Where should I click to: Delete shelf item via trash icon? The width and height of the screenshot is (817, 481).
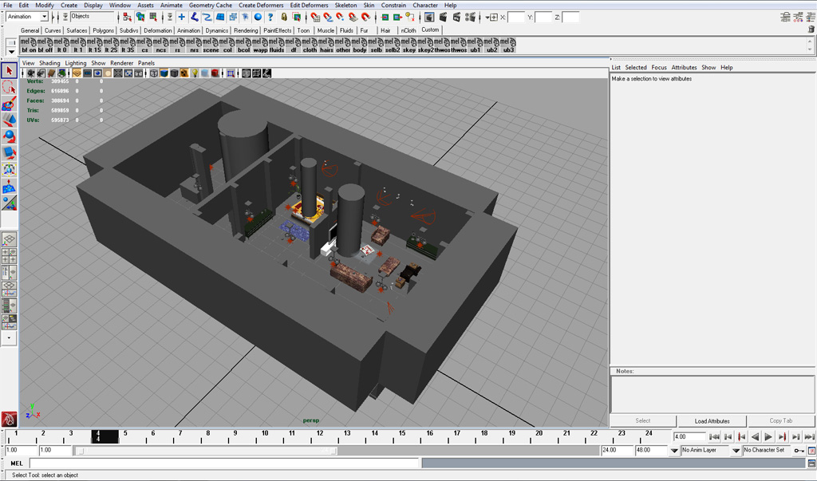pos(811,30)
